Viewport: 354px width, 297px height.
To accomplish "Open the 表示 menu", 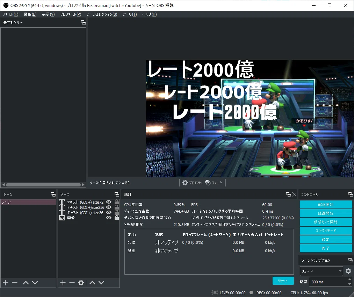I will click(x=48, y=14).
